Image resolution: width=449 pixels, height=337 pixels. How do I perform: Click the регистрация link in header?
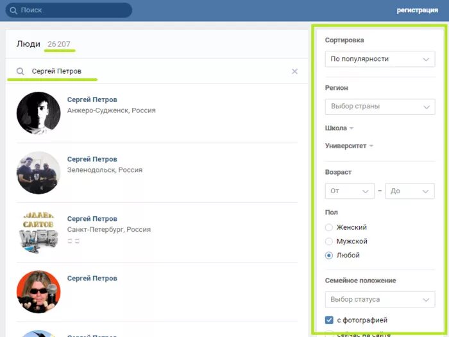click(x=417, y=10)
